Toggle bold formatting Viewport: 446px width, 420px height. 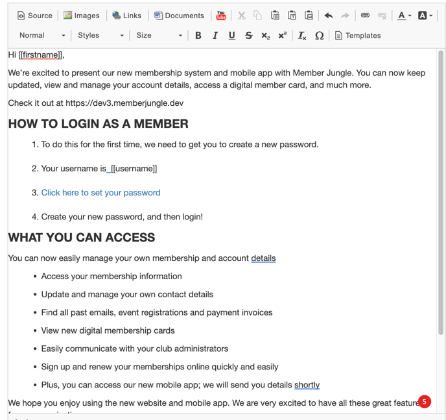pyautogui.click(x=198, y=35)
